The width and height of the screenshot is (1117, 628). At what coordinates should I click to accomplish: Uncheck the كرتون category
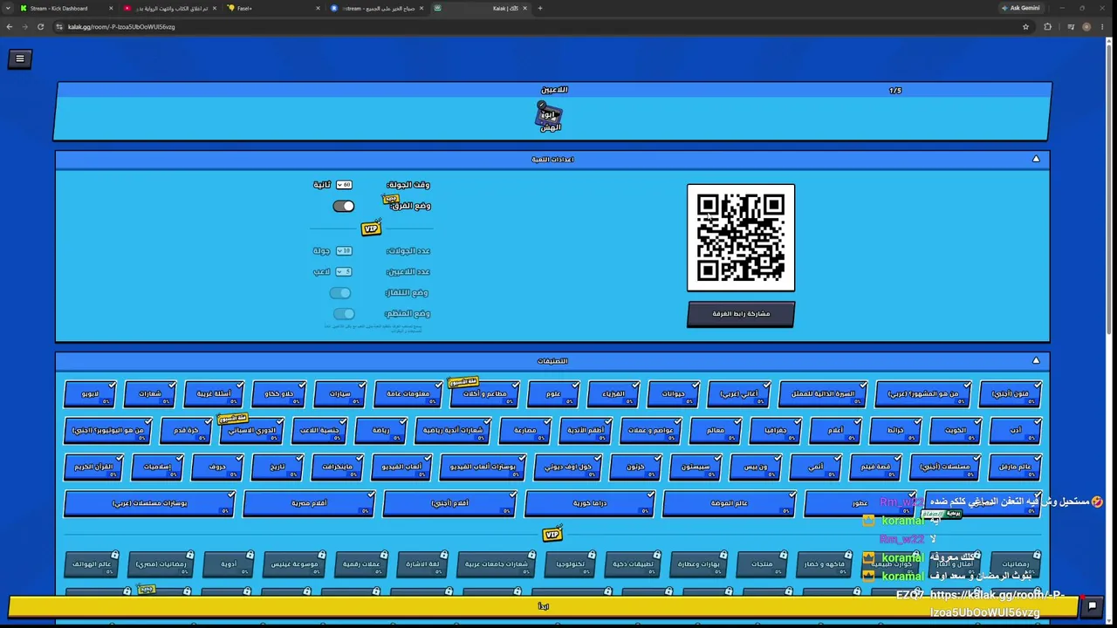tap(636, 468)
